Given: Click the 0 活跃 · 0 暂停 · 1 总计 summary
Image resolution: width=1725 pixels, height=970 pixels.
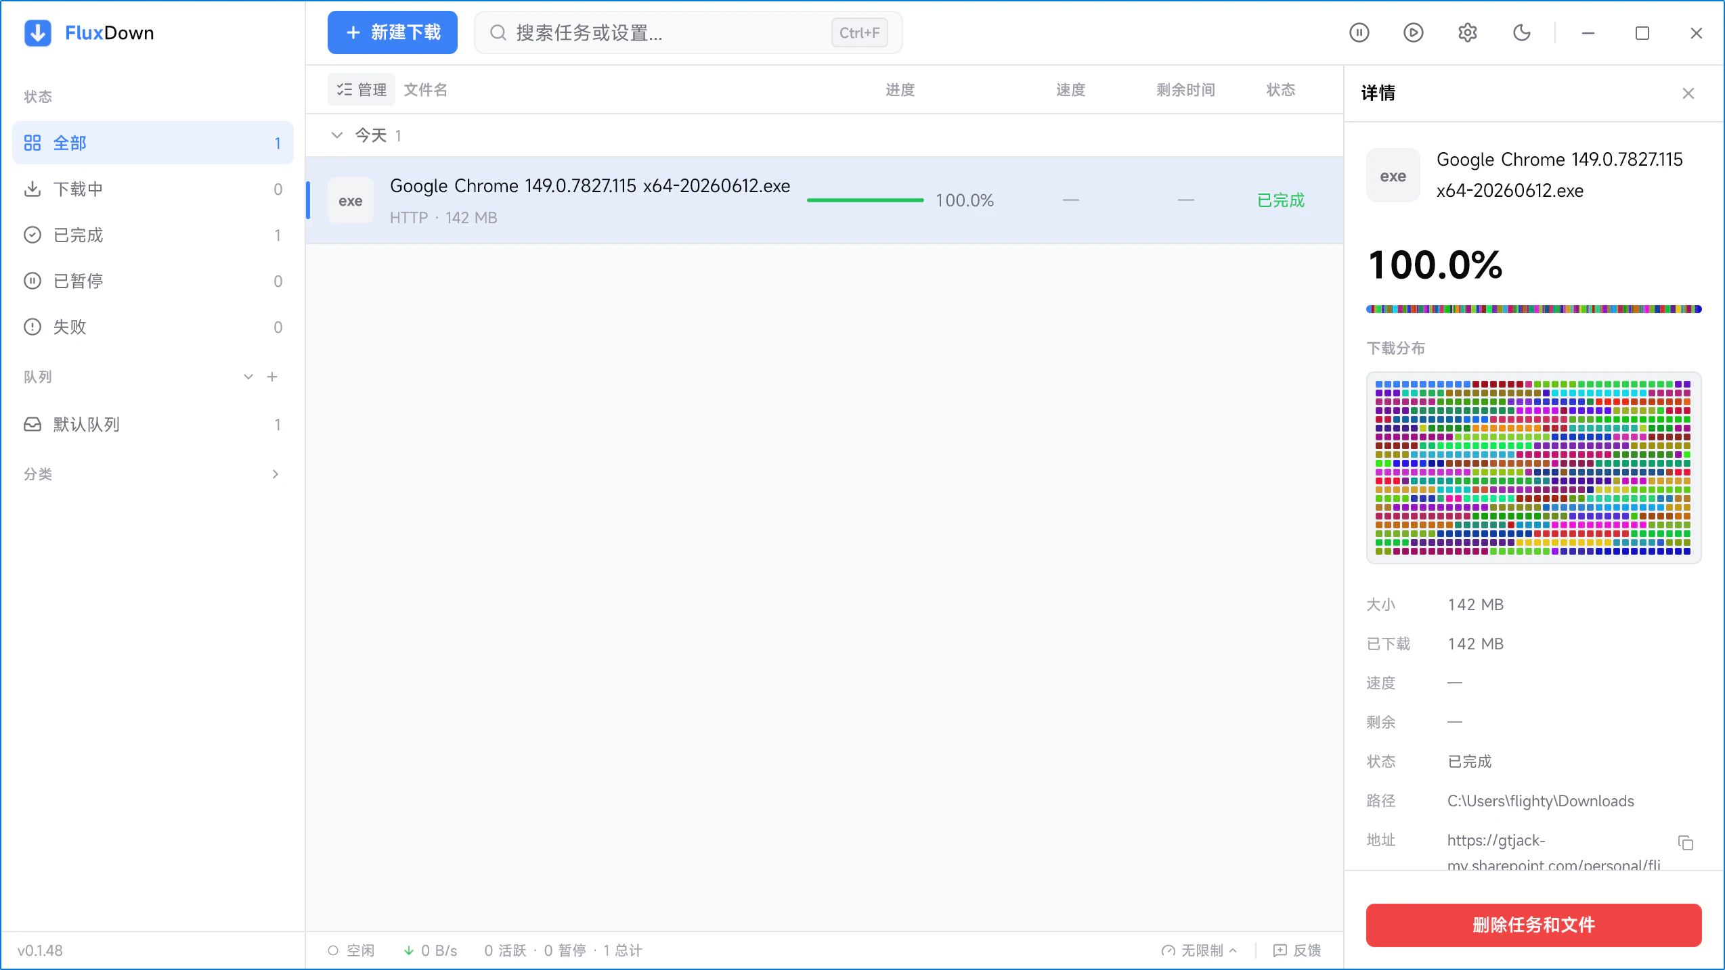Looking at the screenshot, I should pos(563,950).
